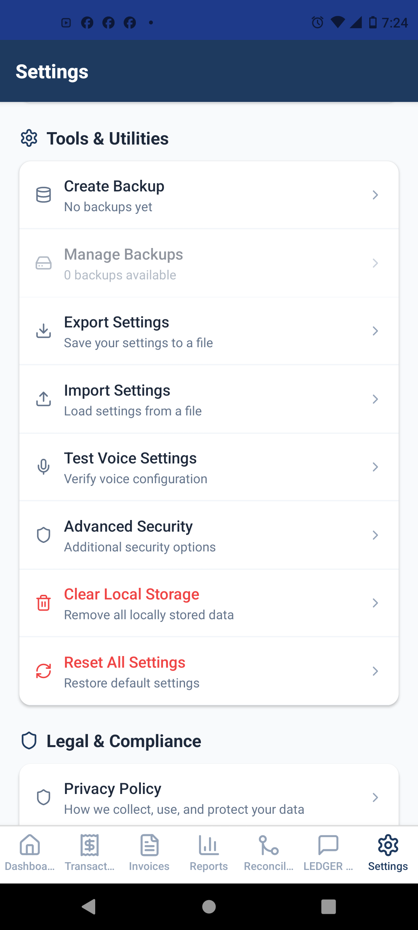Open the LEDGER chat tab
Image resolution: width=418 pixels, height=930 pixels.
pyautogui.click(x=328, y=852)
